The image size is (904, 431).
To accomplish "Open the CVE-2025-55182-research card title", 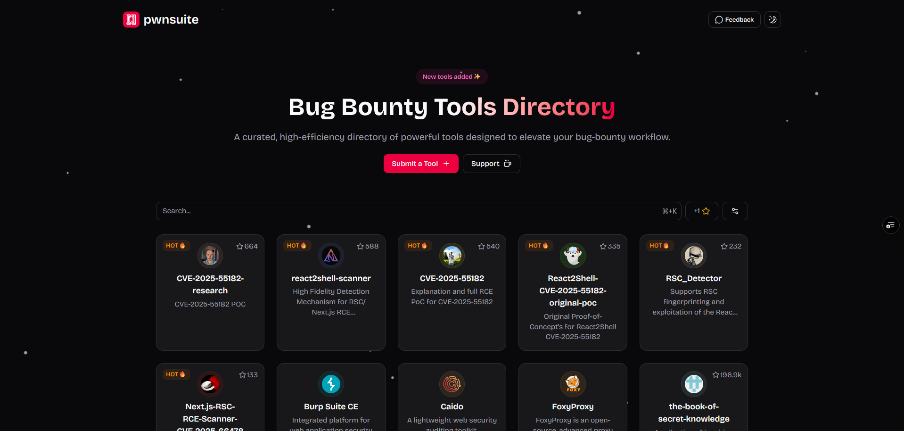I will coord(210,284).
